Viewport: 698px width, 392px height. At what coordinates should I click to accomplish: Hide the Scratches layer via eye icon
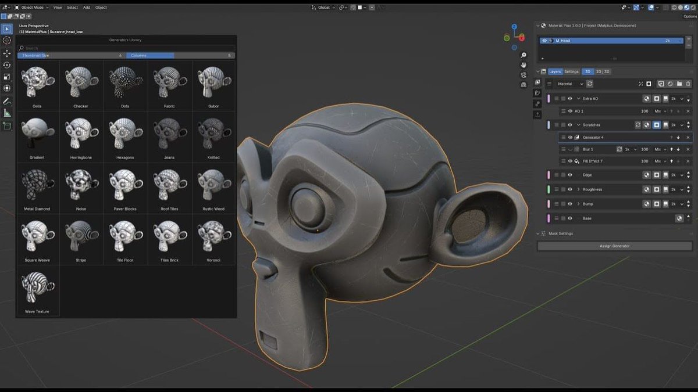570,125
